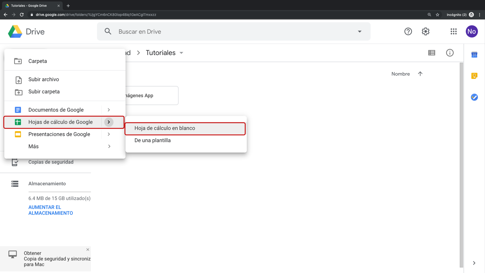
Task: Click the search magnifier icon in Drive
Action: pyautogui.click(x=108, y=31)
